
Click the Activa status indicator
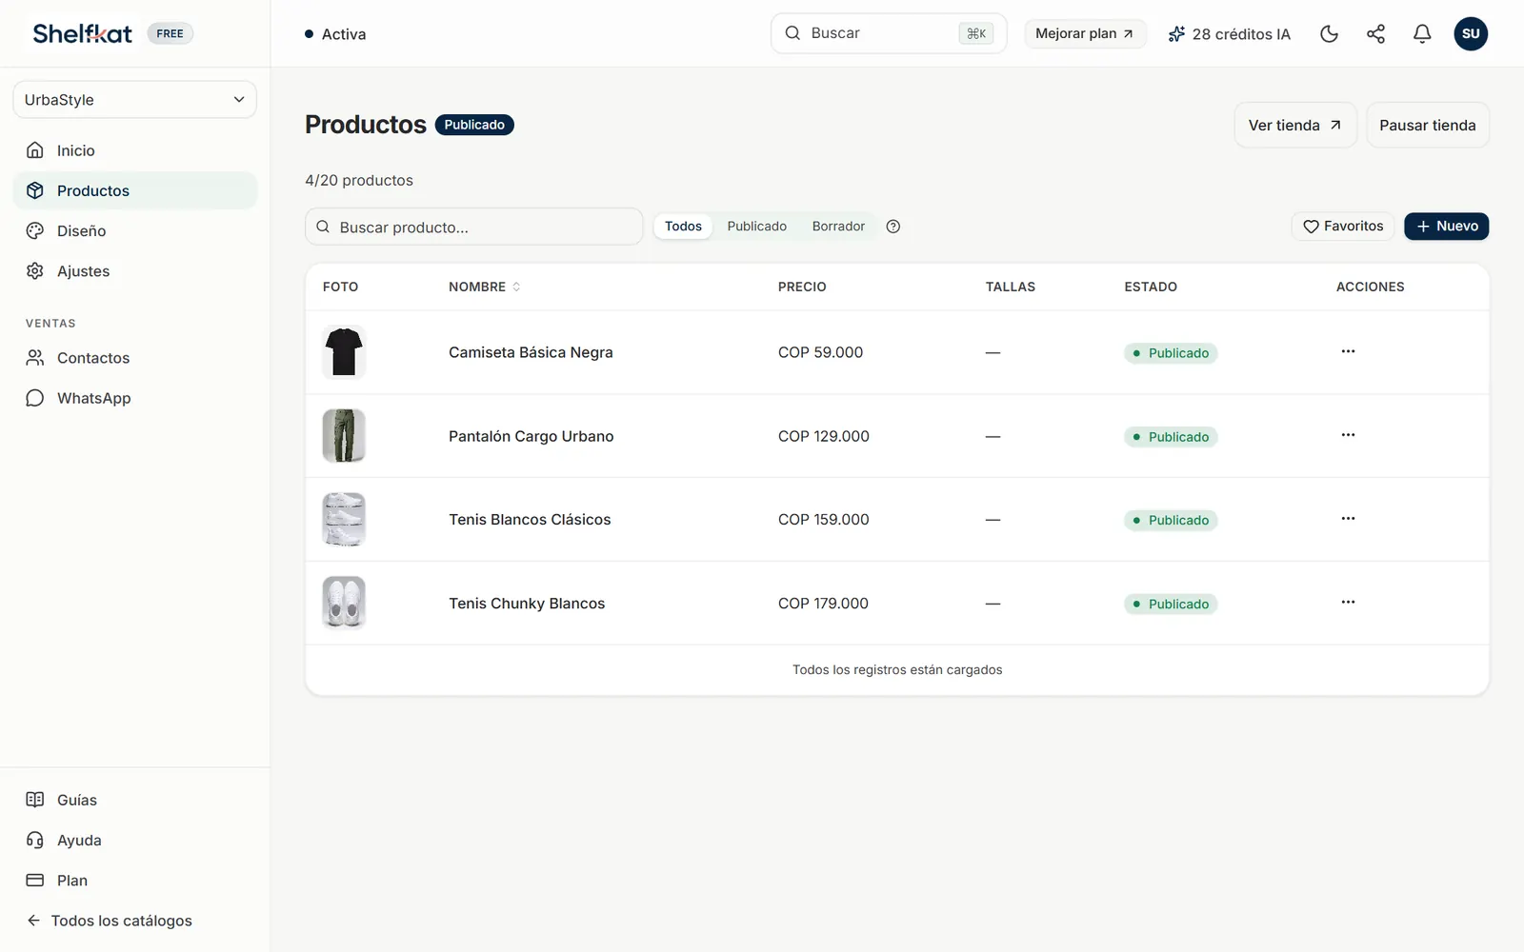click(335, 34)
